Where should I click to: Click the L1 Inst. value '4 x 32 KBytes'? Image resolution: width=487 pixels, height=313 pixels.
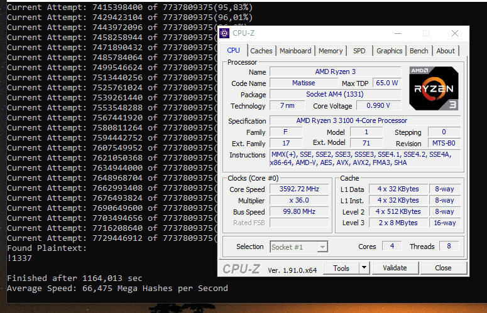tap(398, 201)
